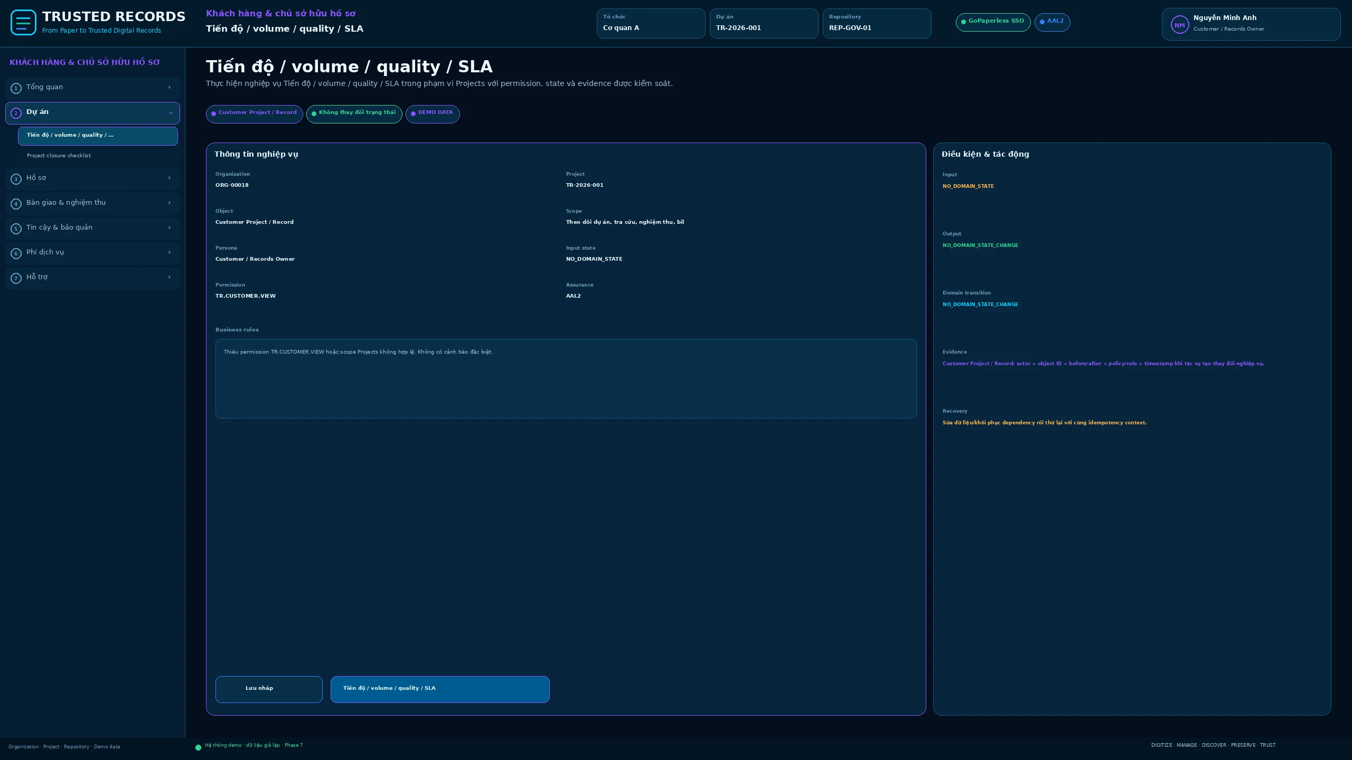Click the DEMO DATA tag
This screenshot has height=760, width=1352.
point(433,114)
